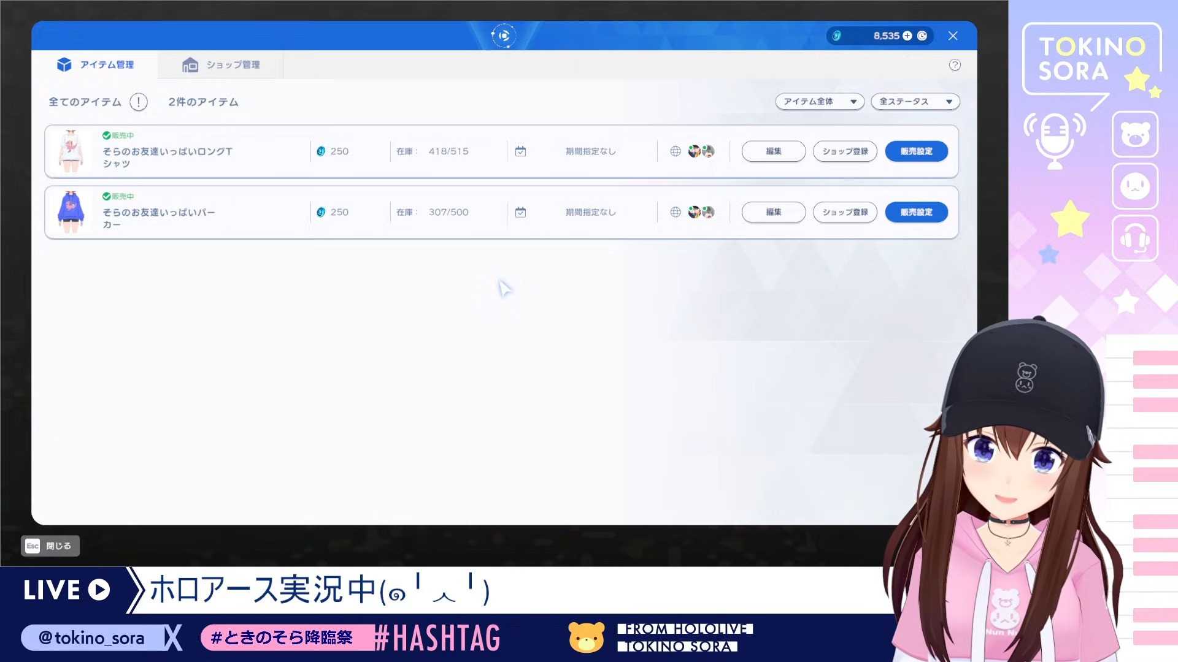Click 期間指定なし in the パーカー row
The width and height of the screenshot is (1178, 662).
(x=591, y=212)
